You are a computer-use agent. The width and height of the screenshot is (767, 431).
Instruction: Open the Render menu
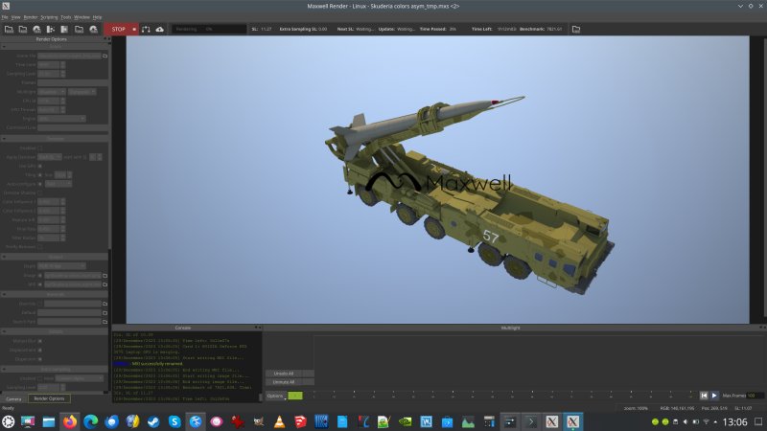(30, 17)
